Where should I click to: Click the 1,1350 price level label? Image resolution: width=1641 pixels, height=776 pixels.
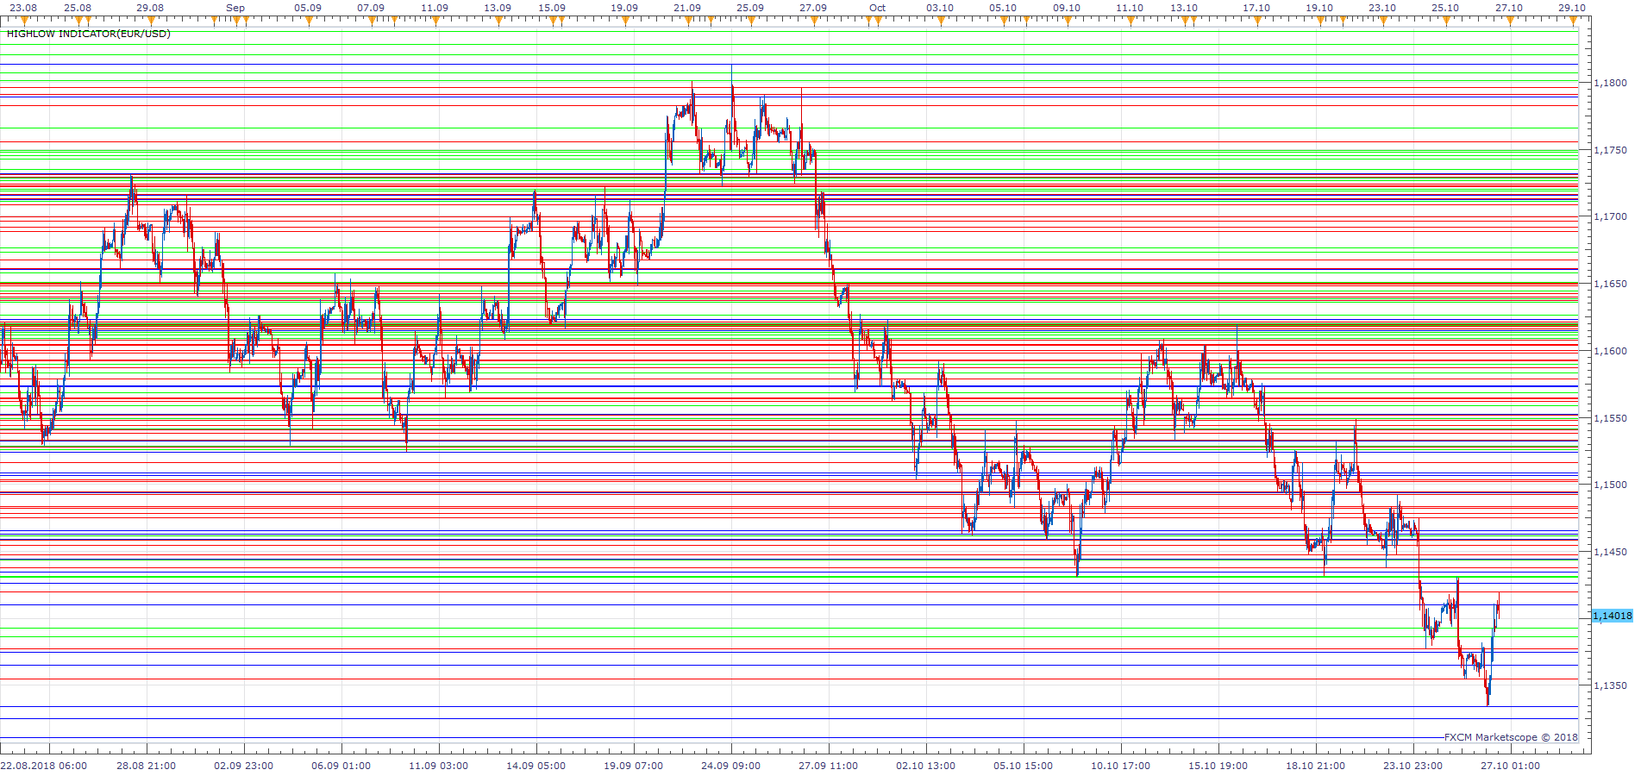1611,685
